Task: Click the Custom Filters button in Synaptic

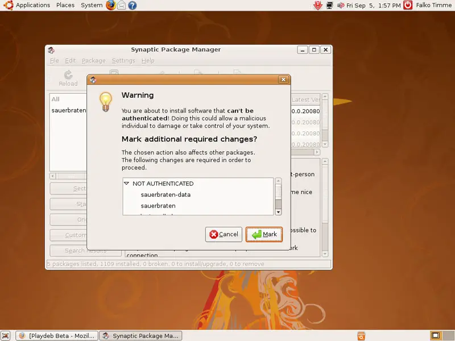Action: [x=68, y=235]
